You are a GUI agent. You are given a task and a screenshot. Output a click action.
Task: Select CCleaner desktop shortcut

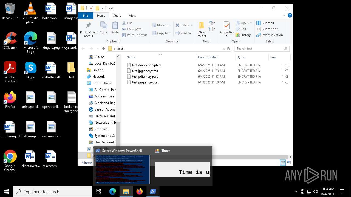pos(10,41)
